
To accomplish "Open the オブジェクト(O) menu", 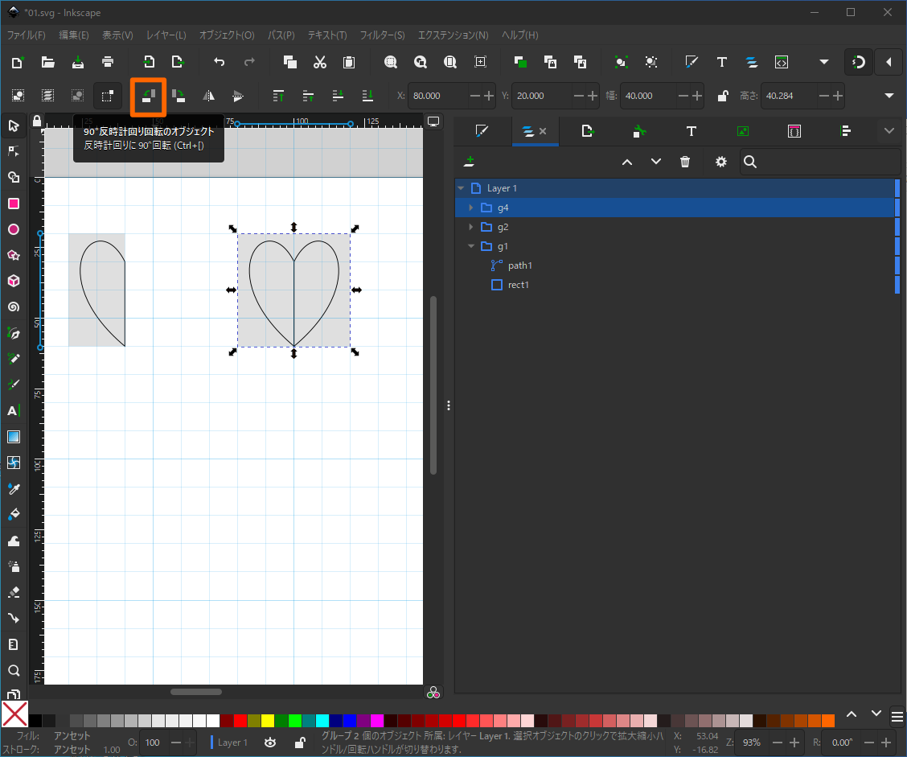I will [x=227, y=35].
